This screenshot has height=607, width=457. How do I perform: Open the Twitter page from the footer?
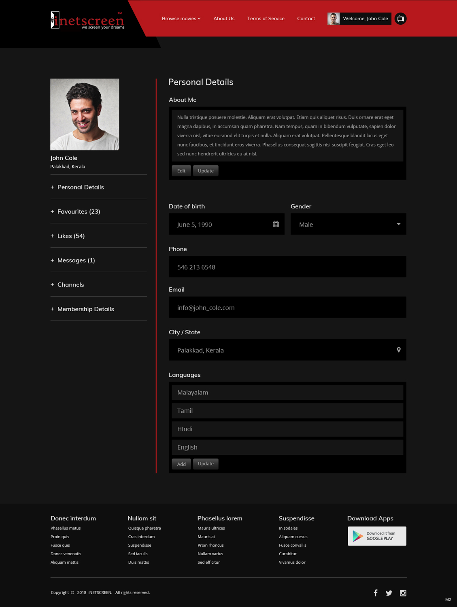coord(389,592)
